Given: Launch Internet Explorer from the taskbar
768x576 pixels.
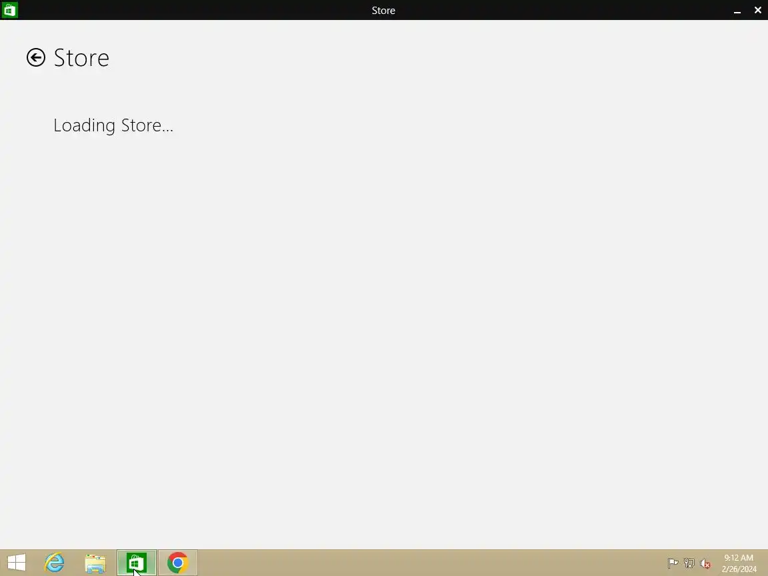Looking at the screenshot, I should click(x=55, y=563).
